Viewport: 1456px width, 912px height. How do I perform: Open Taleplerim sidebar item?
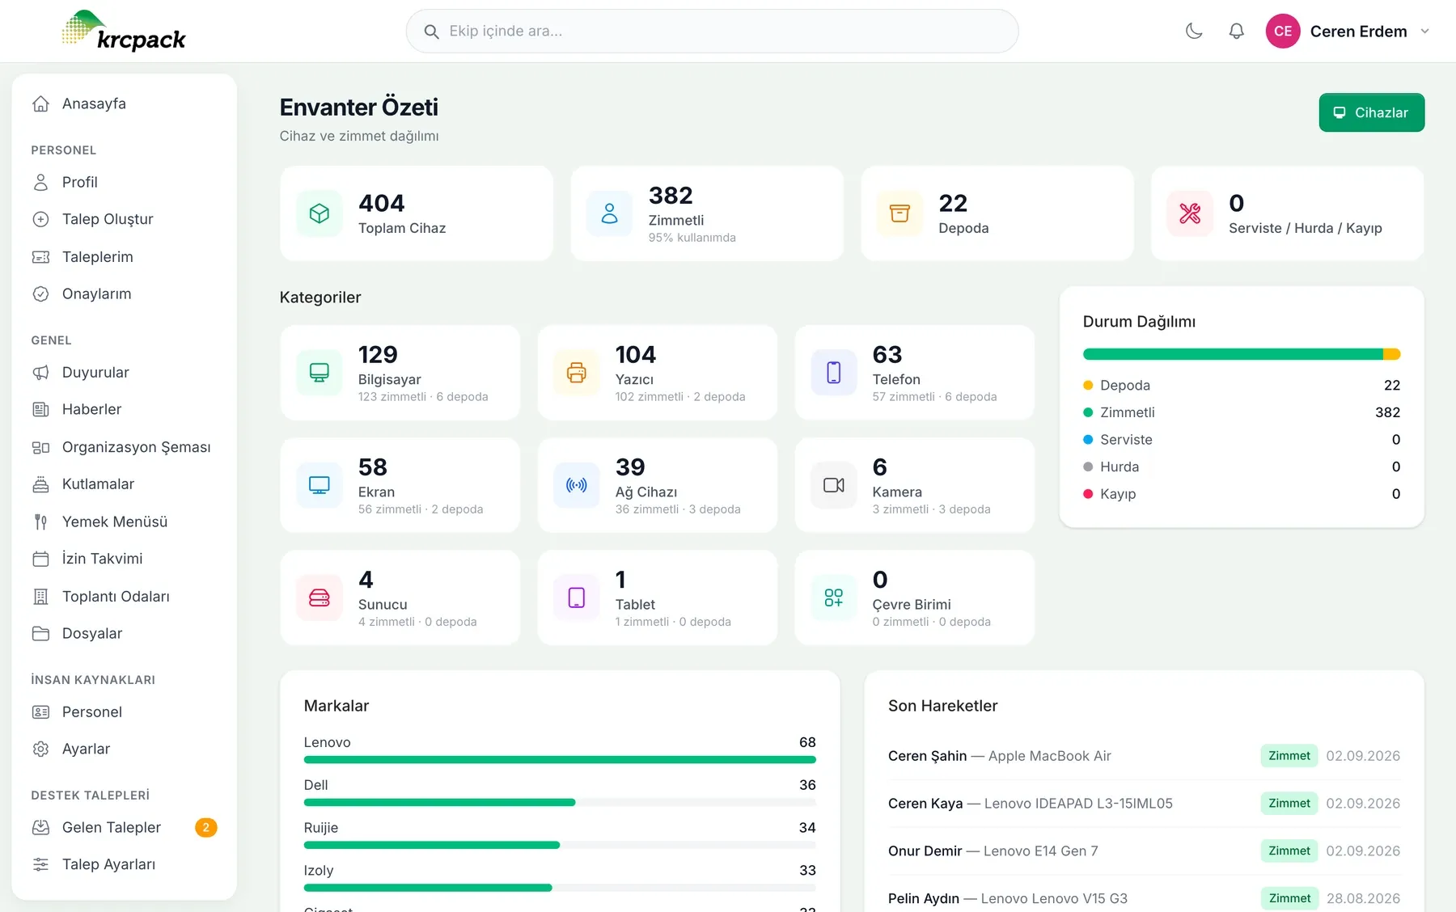125,257
